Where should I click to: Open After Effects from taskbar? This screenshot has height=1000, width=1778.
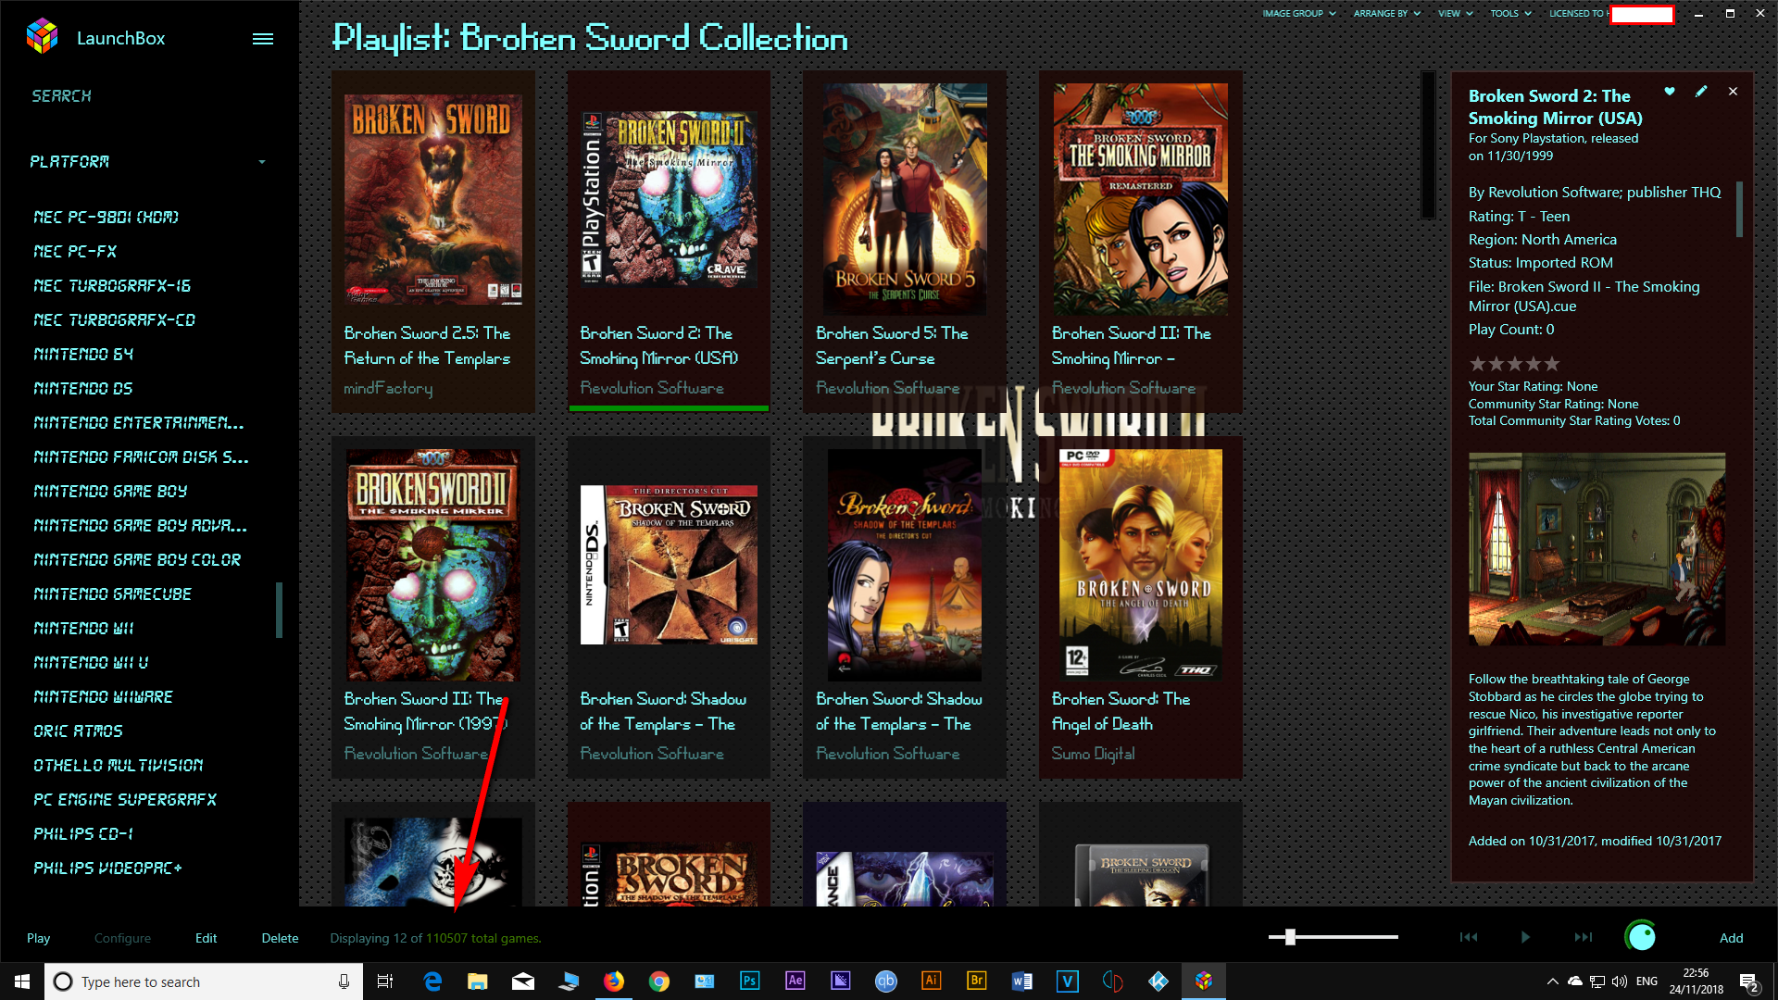[x=795, y=981]
